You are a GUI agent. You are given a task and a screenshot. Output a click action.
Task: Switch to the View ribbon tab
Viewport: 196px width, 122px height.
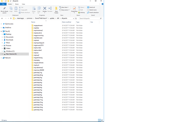(23, 4)
